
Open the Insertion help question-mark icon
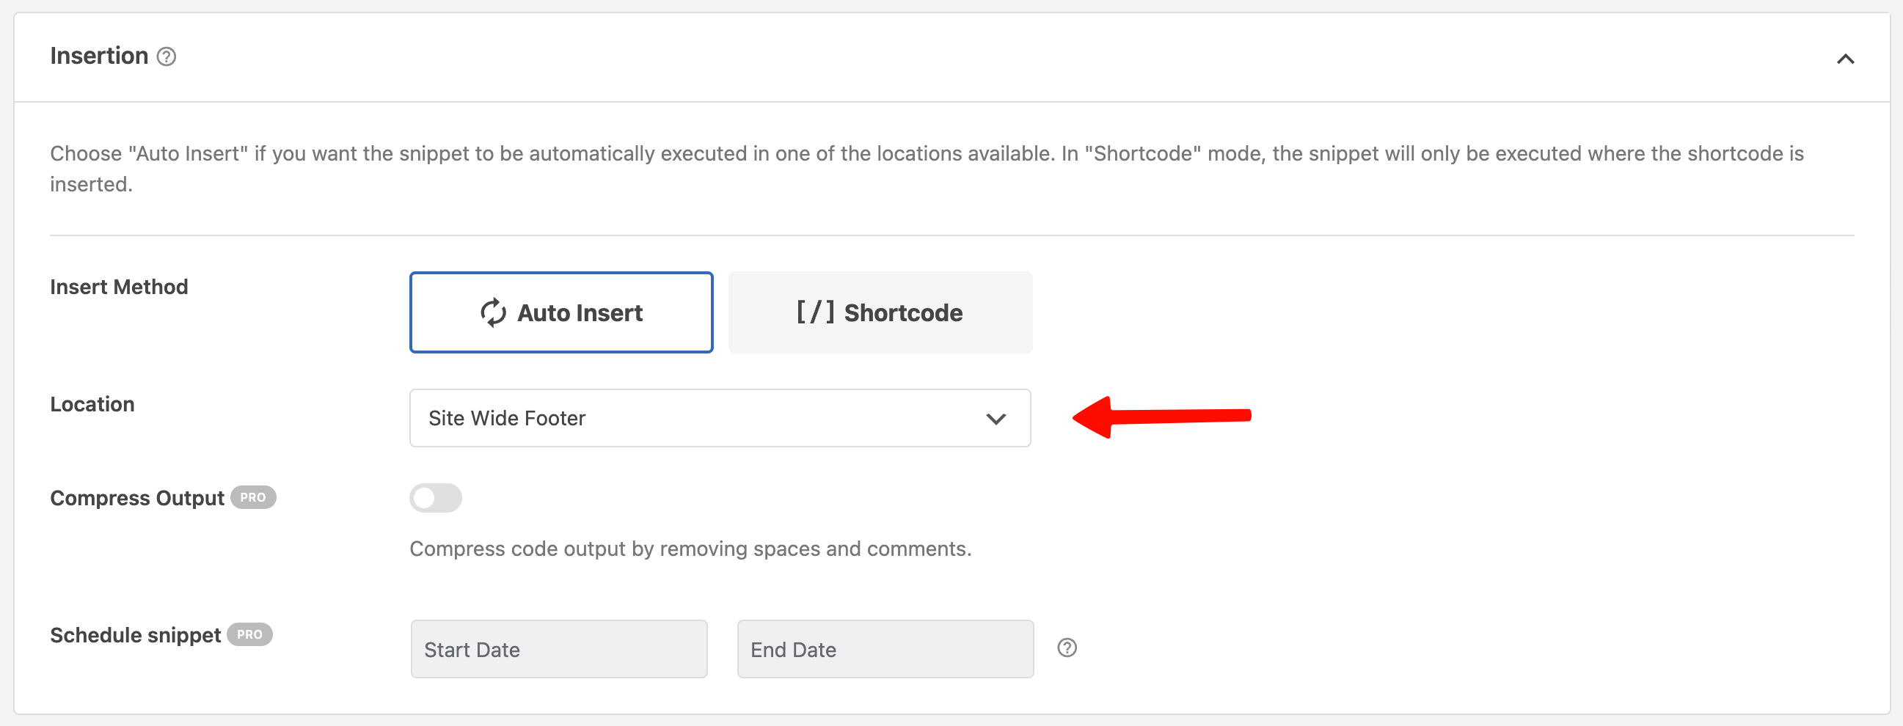click(167, 57)
